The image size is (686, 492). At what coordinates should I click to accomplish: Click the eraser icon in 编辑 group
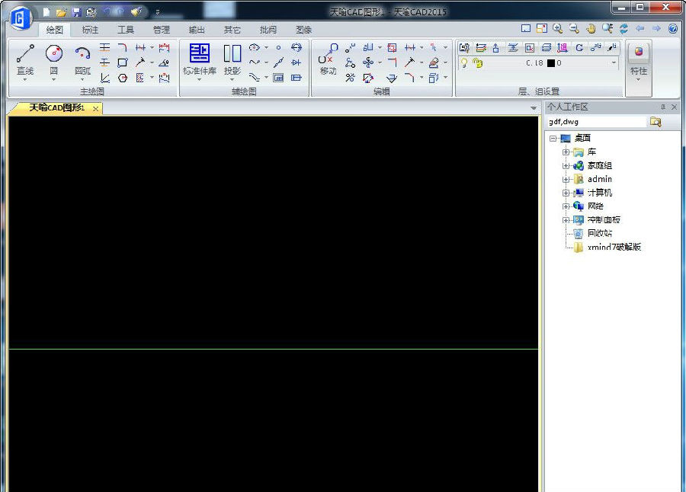pos(434,62)
